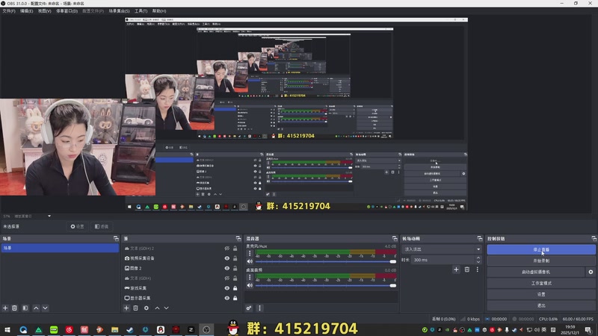The width and height of the screenshot is (598, 336).
Task: Delete the selected scene with the trash icon
Action: coord(14,308)
